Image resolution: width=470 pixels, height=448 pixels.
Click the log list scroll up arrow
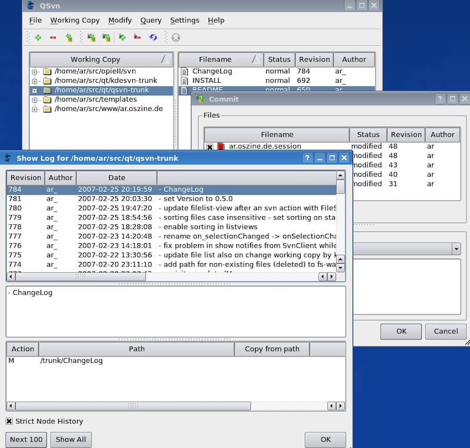coord(340,175)
